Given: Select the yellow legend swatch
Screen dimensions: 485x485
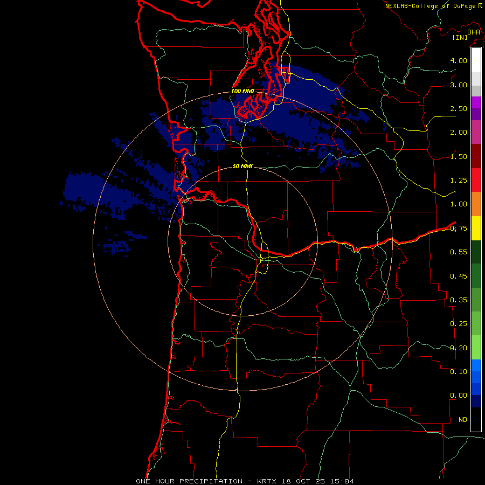Looking at the screenshot, I should [476, 228].
